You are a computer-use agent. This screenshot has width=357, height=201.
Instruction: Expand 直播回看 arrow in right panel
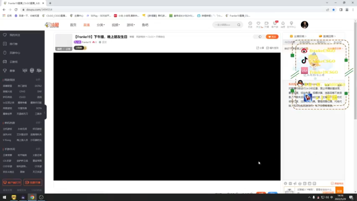tap(335, 36)
